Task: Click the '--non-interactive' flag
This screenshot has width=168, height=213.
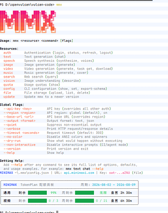Action: (20, 145)
